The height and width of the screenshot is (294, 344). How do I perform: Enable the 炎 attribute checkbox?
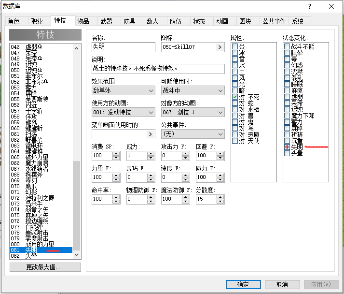[x=235, y=46]
